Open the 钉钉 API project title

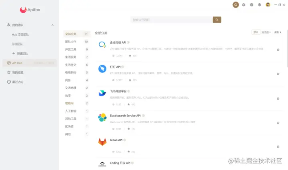115,67
